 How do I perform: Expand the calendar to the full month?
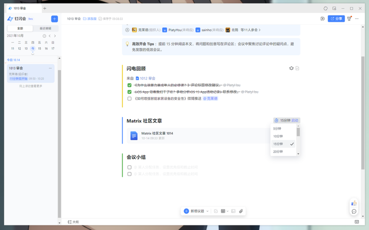coord(33,54)
